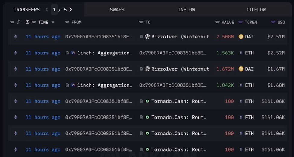Open sender address on the 1.672M DAI row

coord(99,69)
